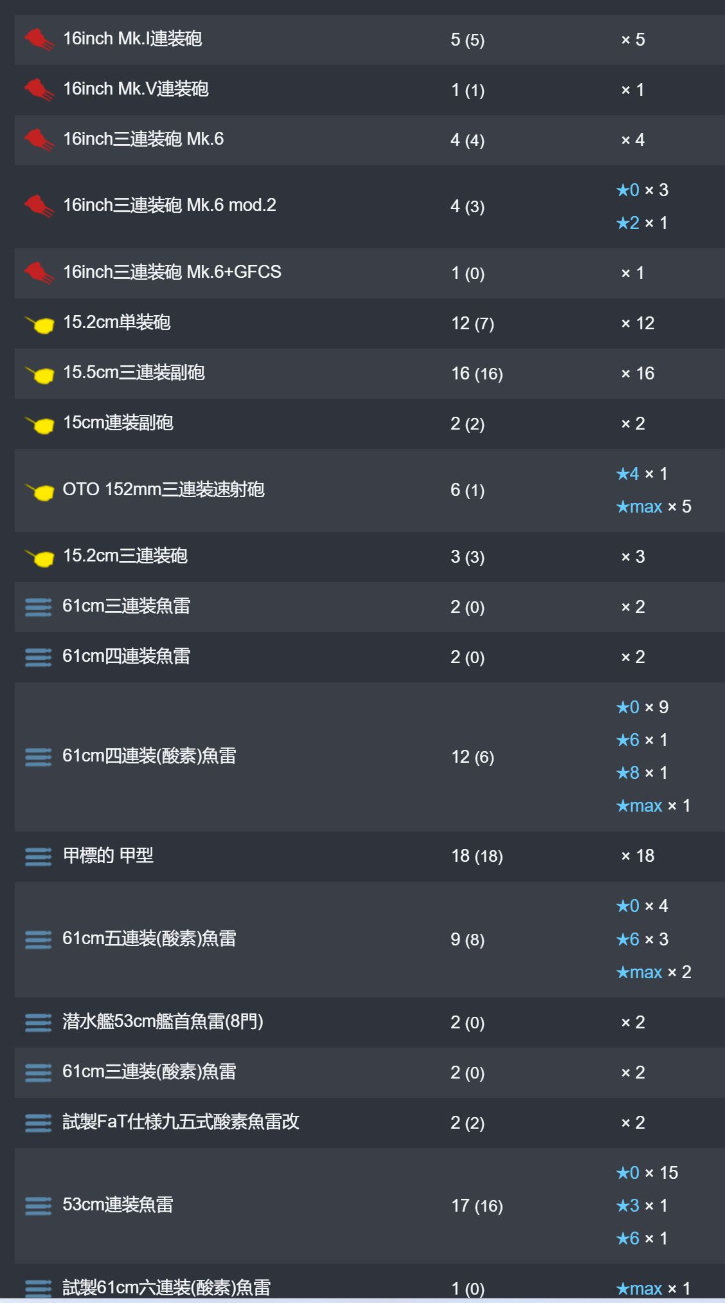Click ★8 × 1 entry for 61cm四連装(酸素)魚雷
This screenshot has height=1303, width=725.
click(x=642, y=773)
